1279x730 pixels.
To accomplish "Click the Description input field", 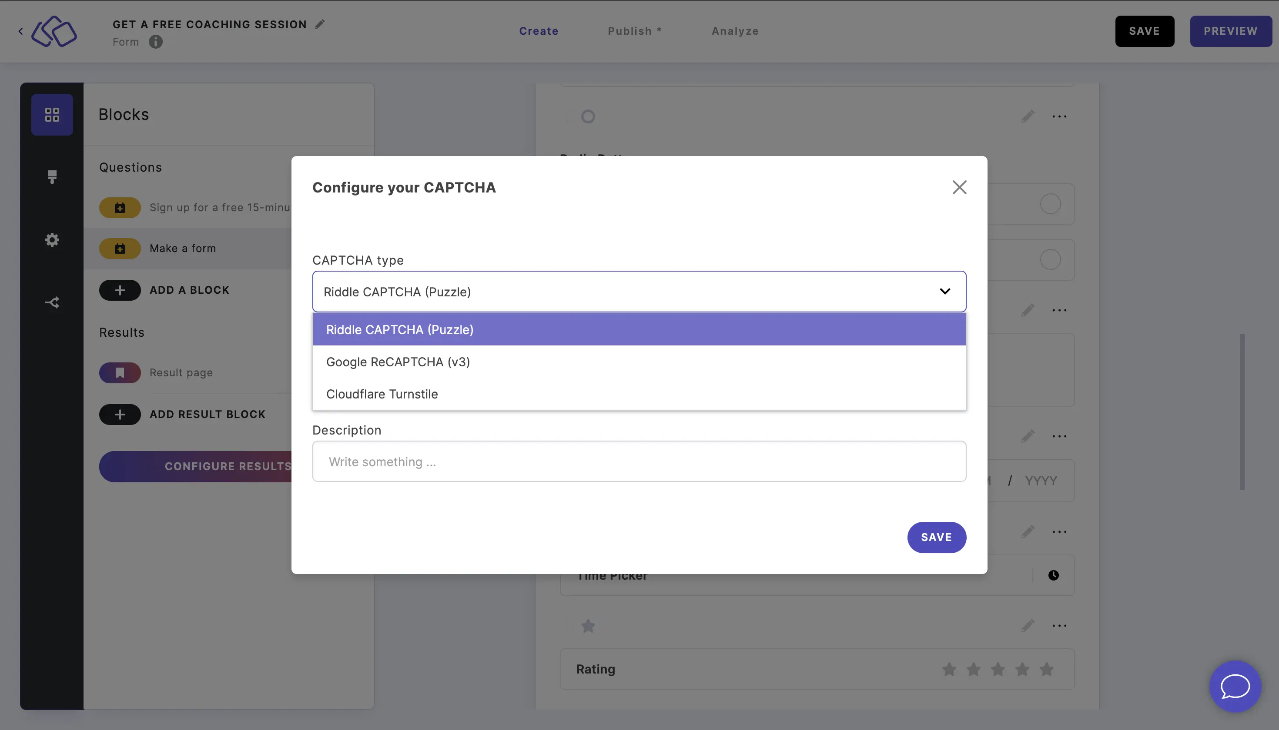I will 639,461.
